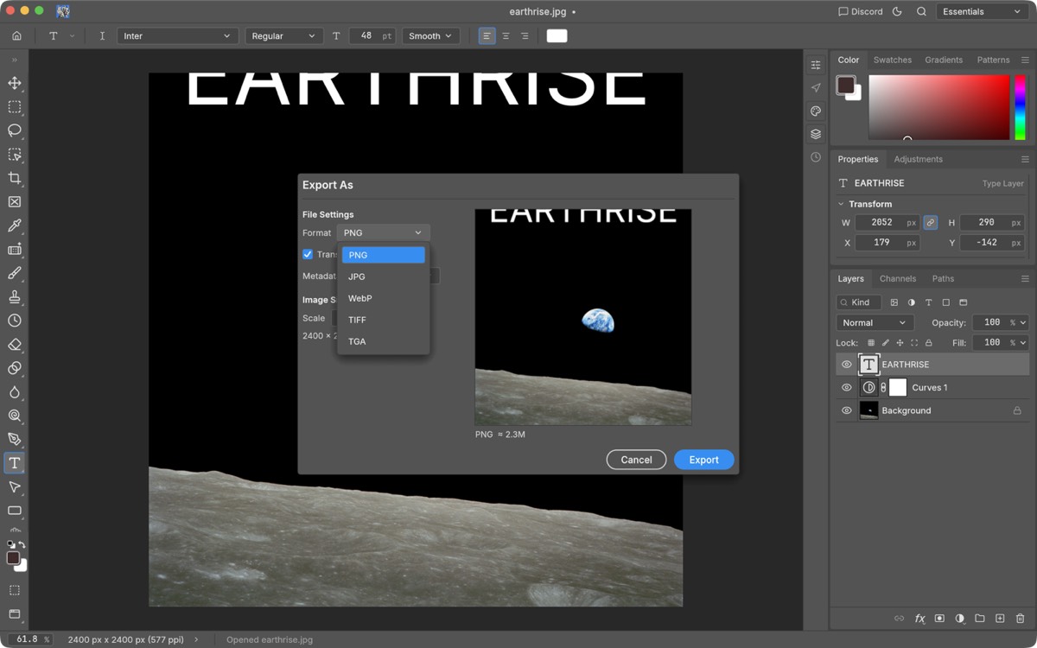Image resolution: width=1037 pixels, height=648 pixels.
Task: Select the Eyedropper tool
Action: 15,226
